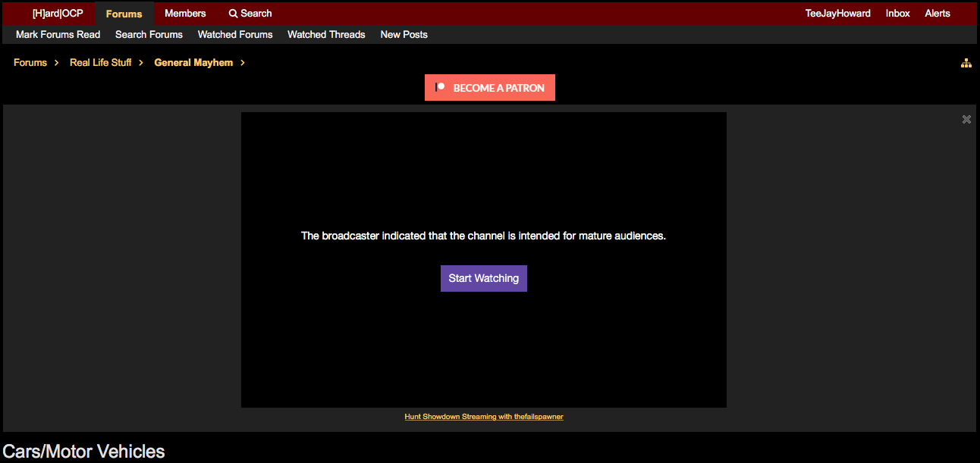Open TeeJayHoward account menu

point(837,14)
